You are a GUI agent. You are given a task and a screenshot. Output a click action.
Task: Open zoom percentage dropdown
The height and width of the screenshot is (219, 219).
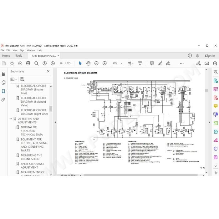(x=121, y=63)
